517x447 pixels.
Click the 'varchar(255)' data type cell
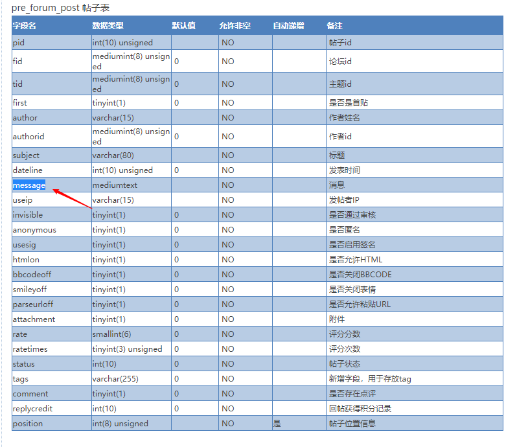[x=132, y=378]
